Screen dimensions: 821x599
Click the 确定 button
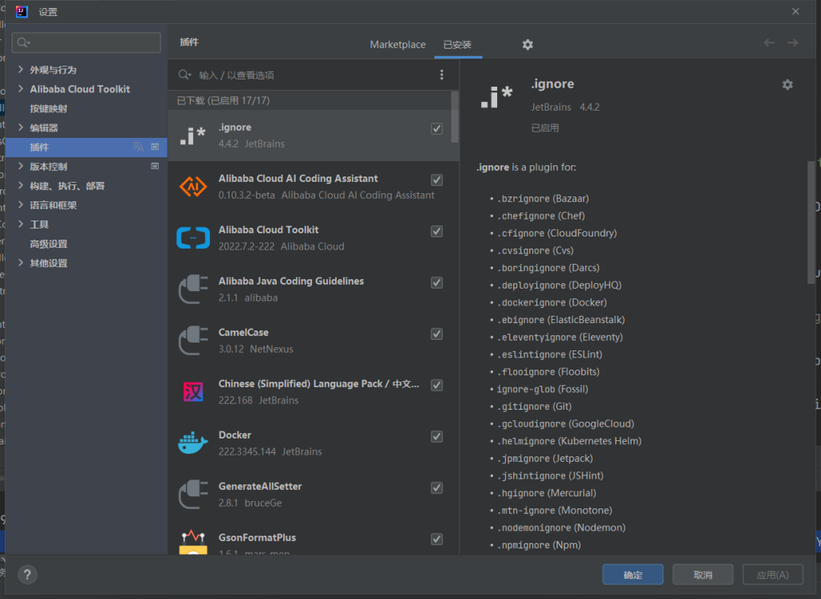[633, 575]
